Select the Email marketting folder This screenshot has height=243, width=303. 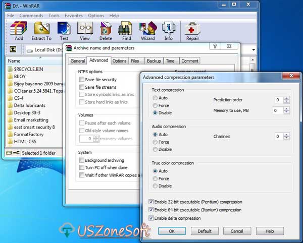tap(31, 120)
